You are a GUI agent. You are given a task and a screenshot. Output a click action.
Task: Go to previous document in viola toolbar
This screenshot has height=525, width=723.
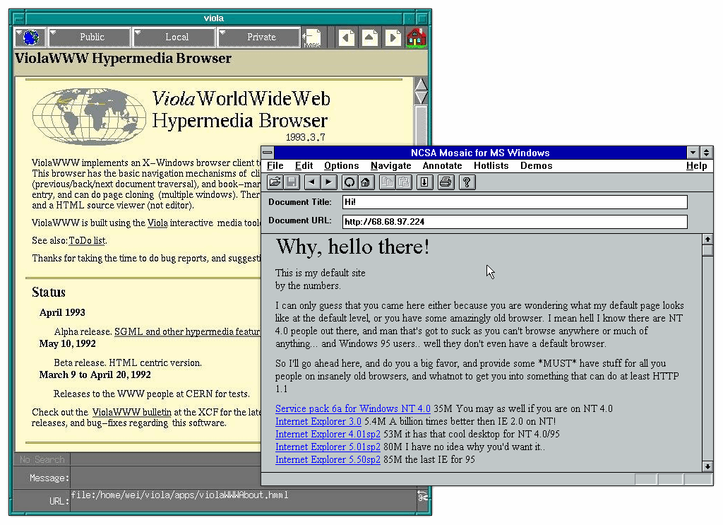coord(347,37)
